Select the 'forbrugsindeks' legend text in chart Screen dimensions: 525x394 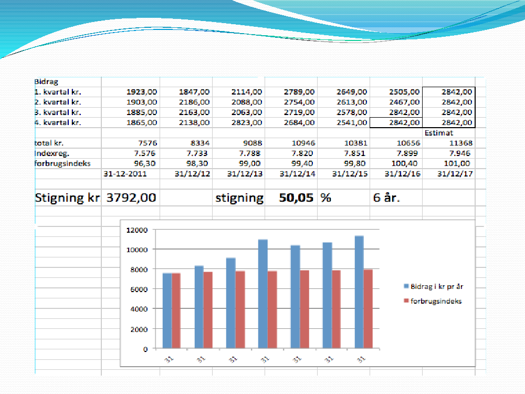click(435, 302)
